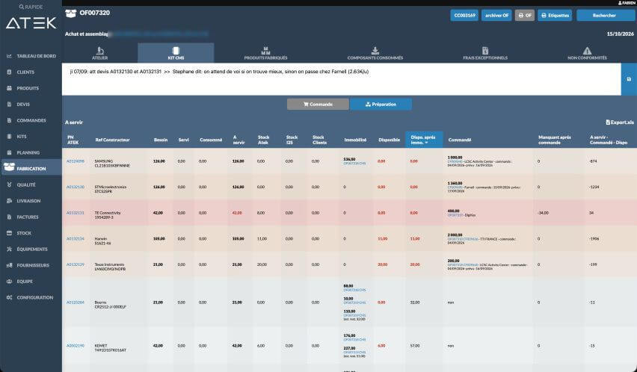Viewport: 637px width, 372px height.
Task: Sort table by Besoin header
Action: pos(161,140)
